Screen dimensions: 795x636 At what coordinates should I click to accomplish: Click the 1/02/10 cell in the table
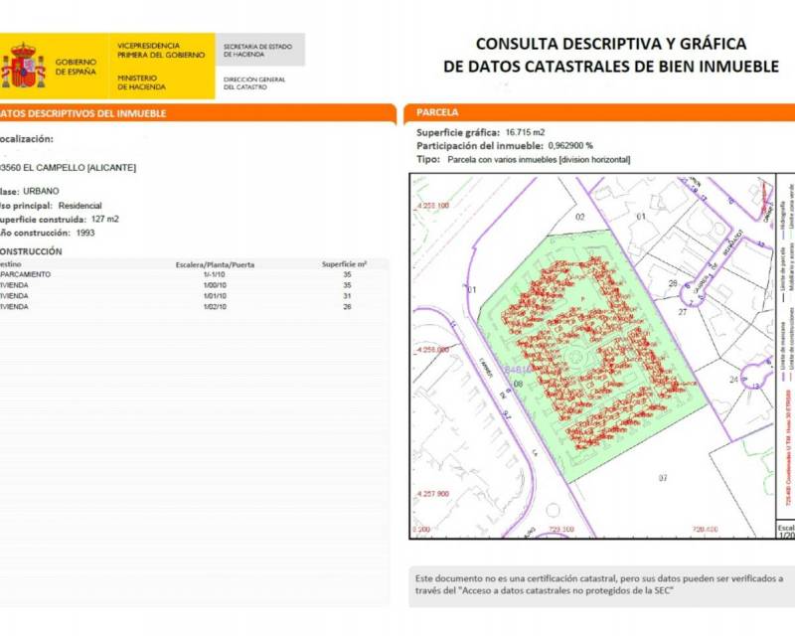click(x=215, y=306)
